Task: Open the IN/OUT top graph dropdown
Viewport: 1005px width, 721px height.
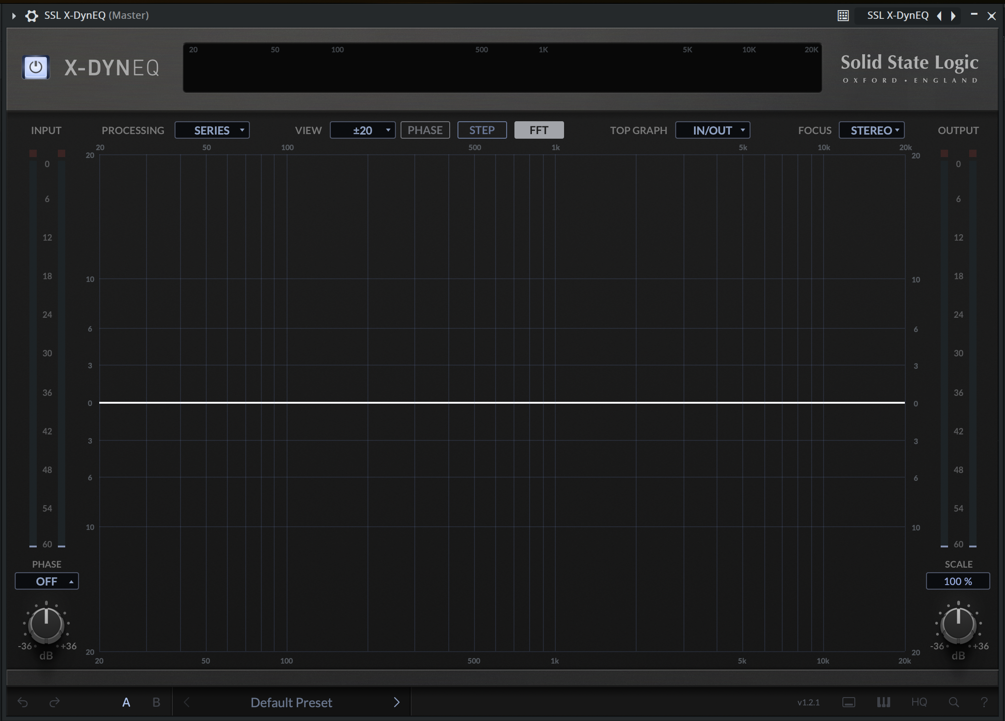Action: point(712,130)
